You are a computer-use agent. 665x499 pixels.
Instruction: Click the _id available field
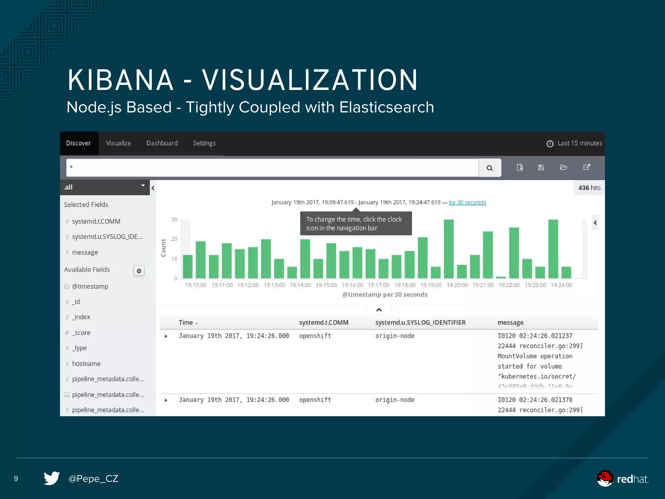(76, 301)
